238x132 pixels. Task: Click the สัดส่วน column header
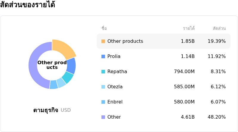[219, 28]
